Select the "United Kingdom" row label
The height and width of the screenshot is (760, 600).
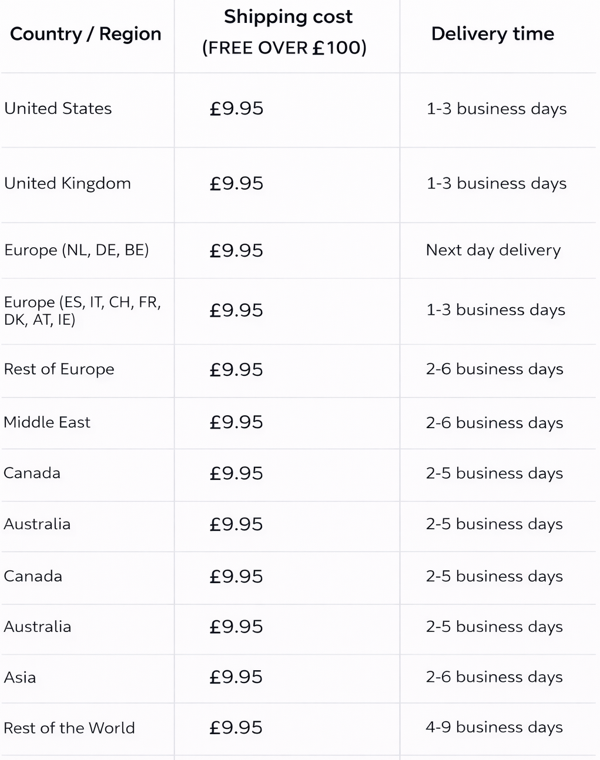click(68, 183)
